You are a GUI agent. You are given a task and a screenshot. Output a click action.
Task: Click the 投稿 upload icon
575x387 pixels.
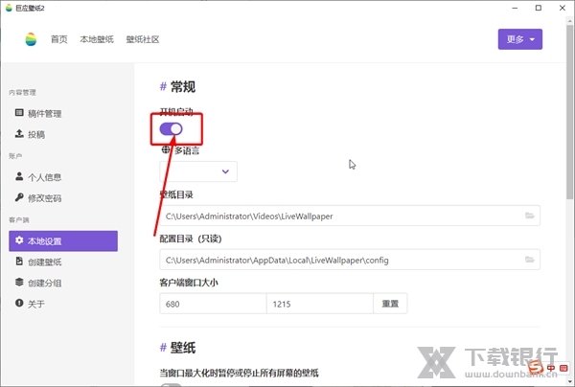pyautogui.click(x=19, y=133)
